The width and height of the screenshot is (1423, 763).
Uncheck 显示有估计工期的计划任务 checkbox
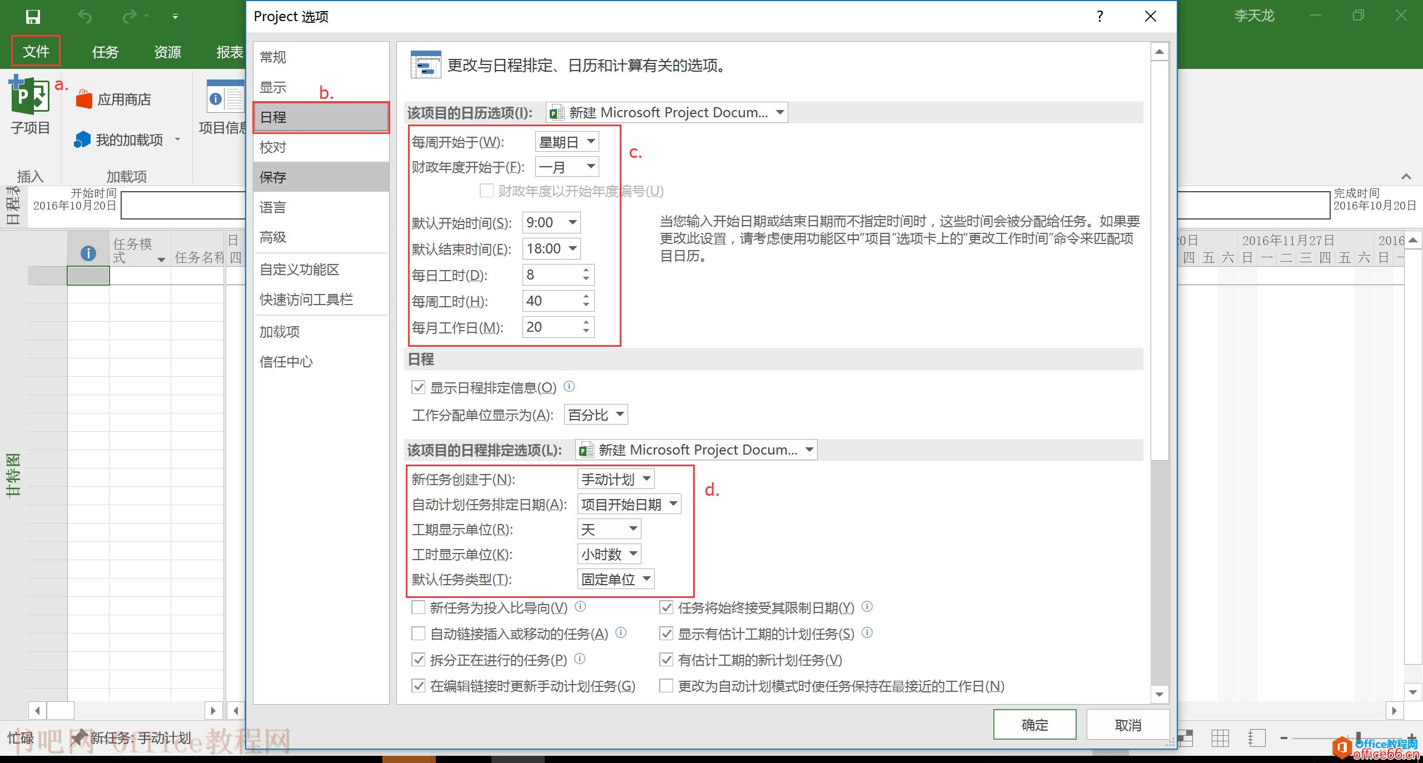click(666, 634)
